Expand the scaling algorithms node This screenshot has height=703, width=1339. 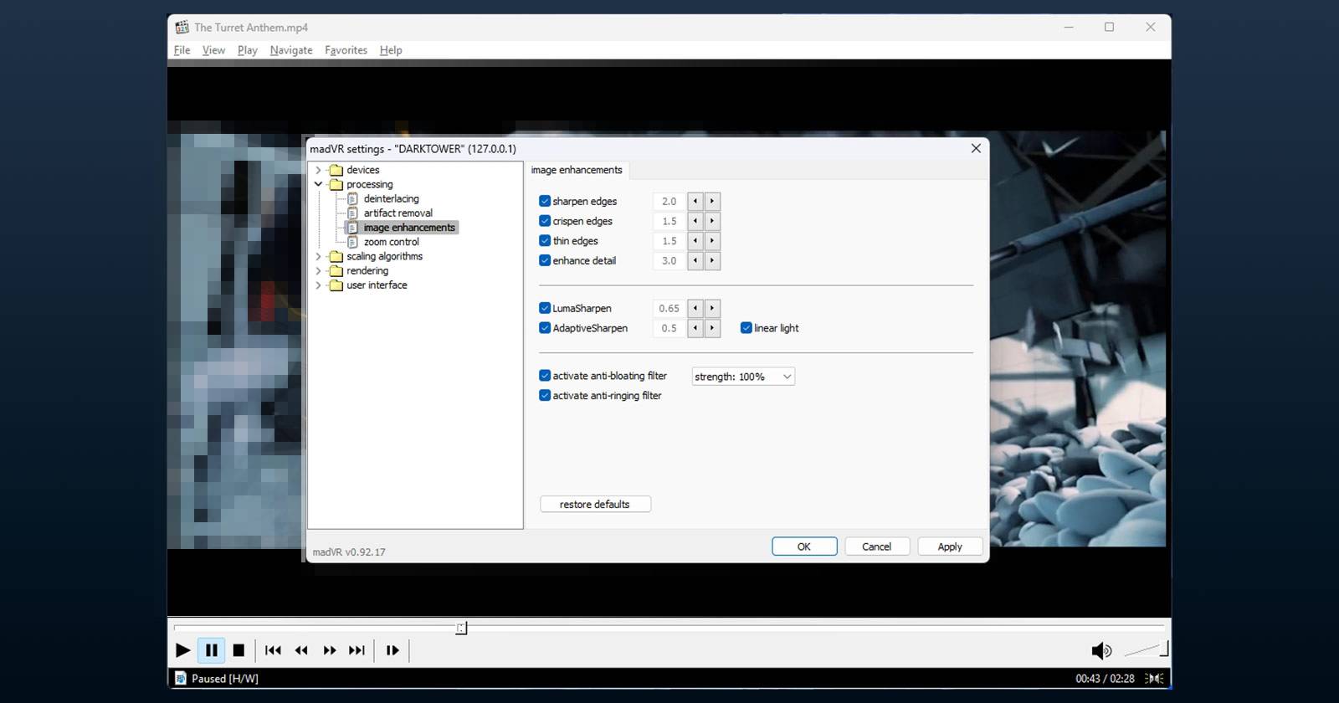coord(318,256)
